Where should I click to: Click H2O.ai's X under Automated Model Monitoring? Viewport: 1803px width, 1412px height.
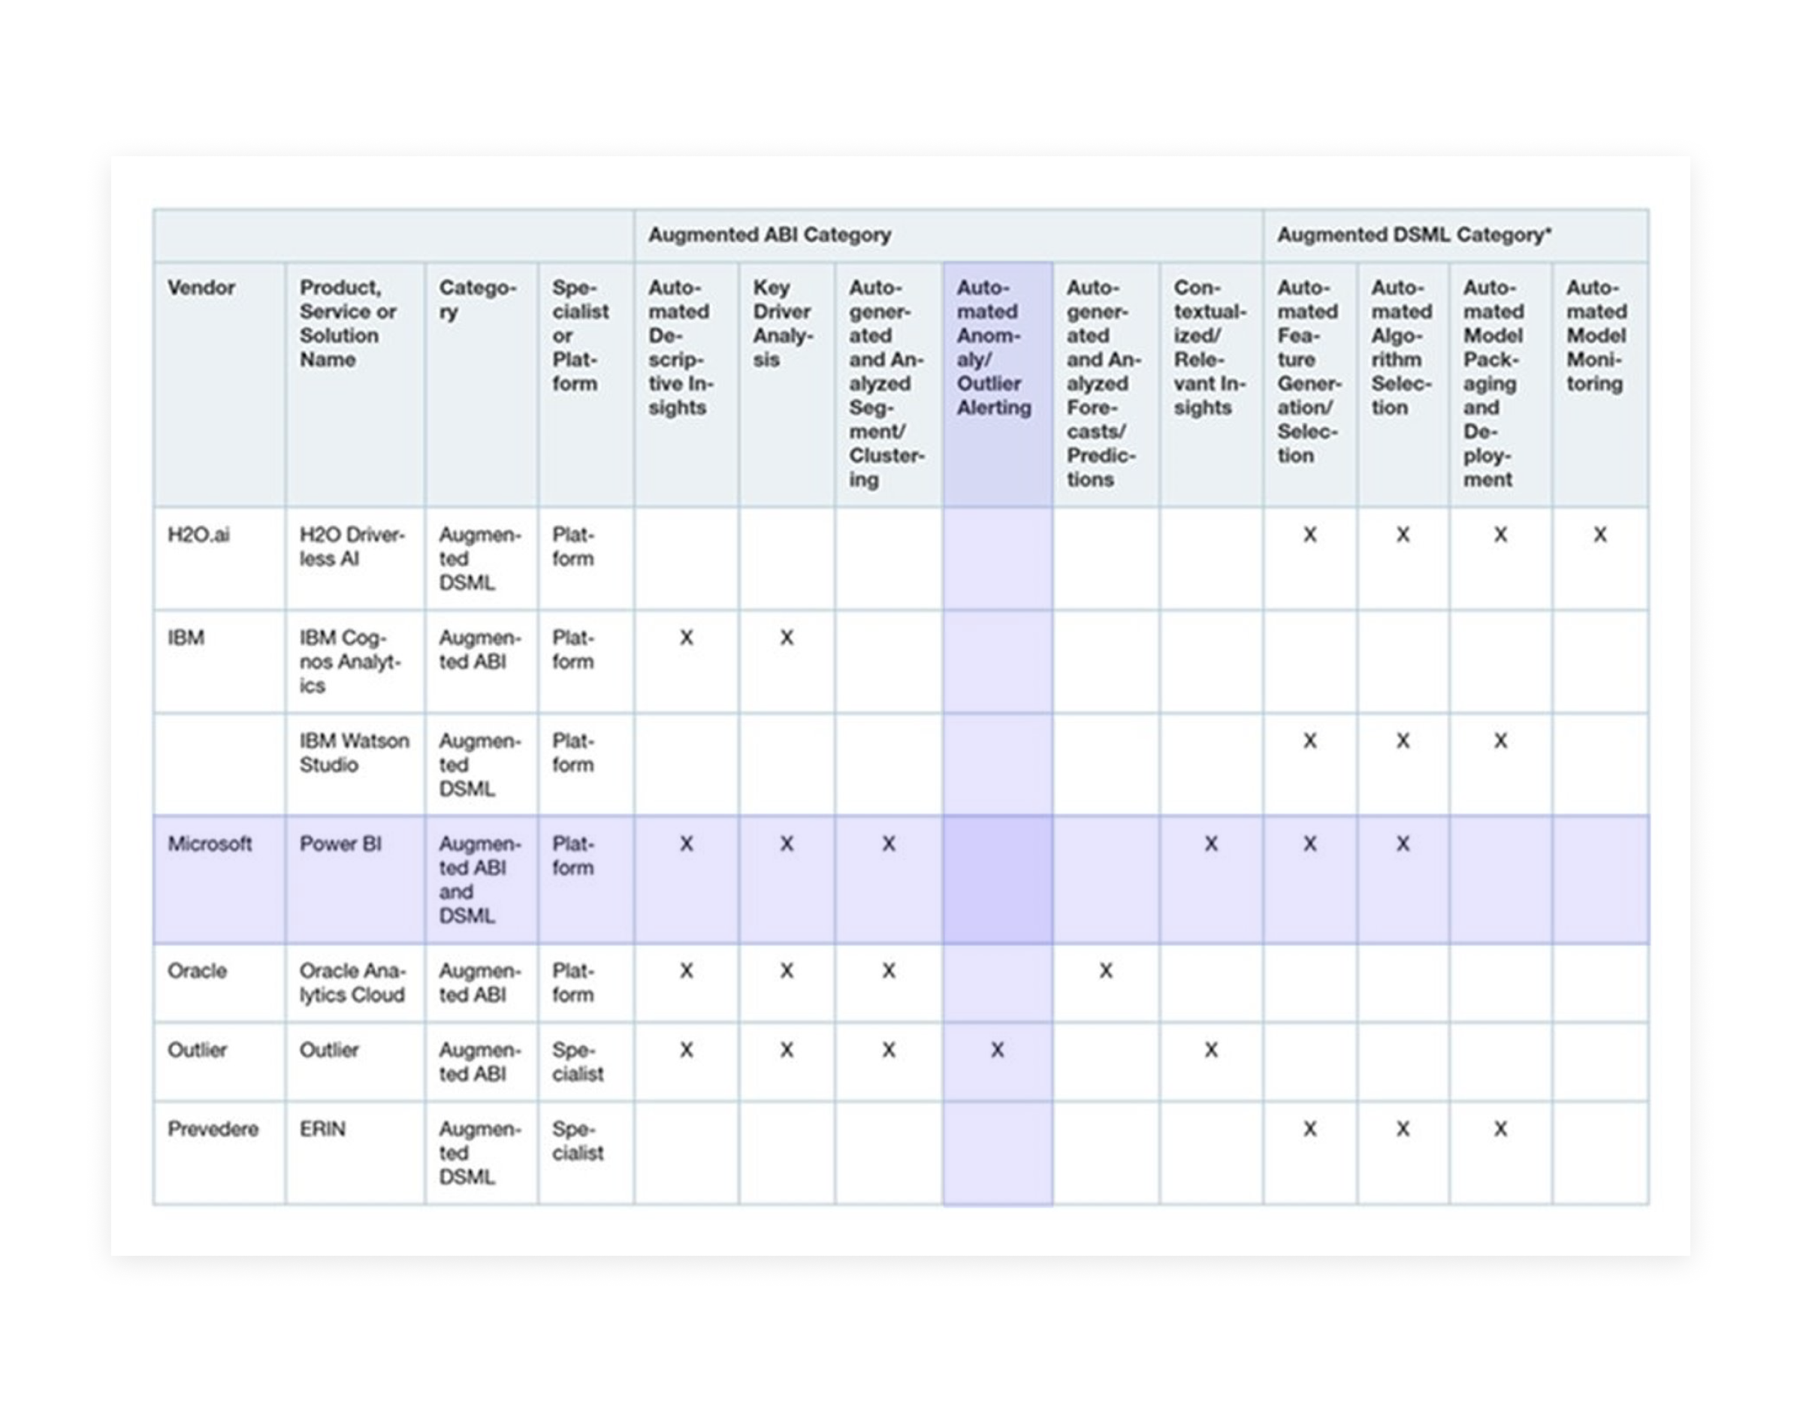(x=1599, y=535)
